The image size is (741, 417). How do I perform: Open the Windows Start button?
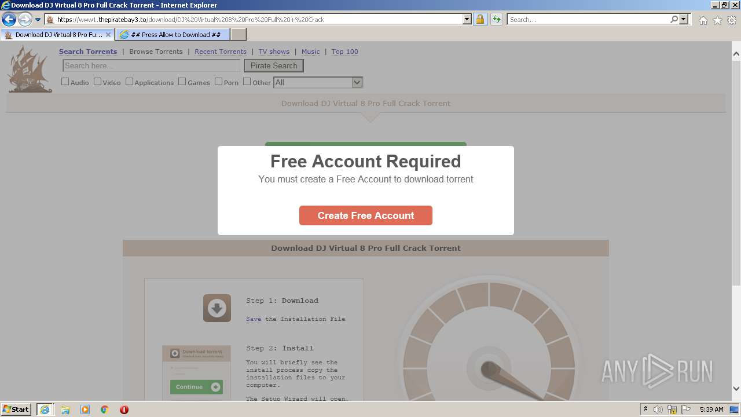pos(16,409)
